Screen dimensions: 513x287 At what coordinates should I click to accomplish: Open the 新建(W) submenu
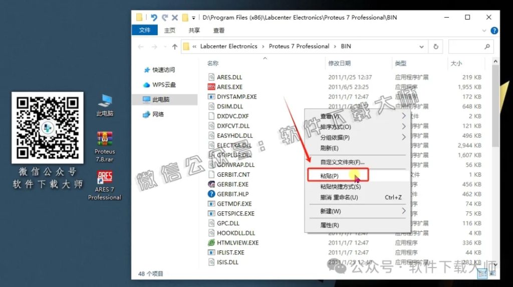pyautogui.click(x=358, y=211)
